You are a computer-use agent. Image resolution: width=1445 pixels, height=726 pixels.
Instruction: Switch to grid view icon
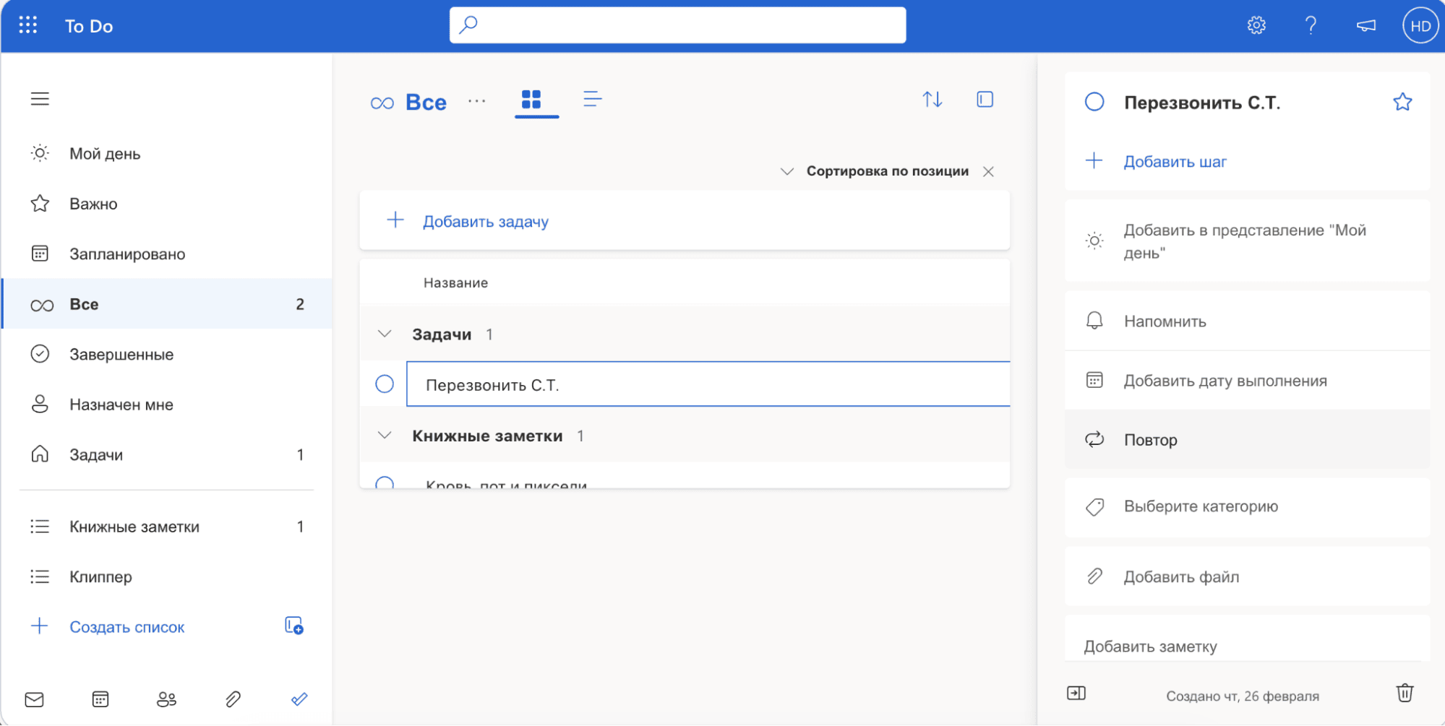(531, 100)
